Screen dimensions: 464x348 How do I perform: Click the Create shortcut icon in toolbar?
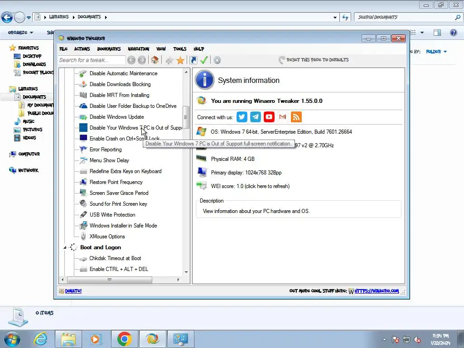click(193, 60)
